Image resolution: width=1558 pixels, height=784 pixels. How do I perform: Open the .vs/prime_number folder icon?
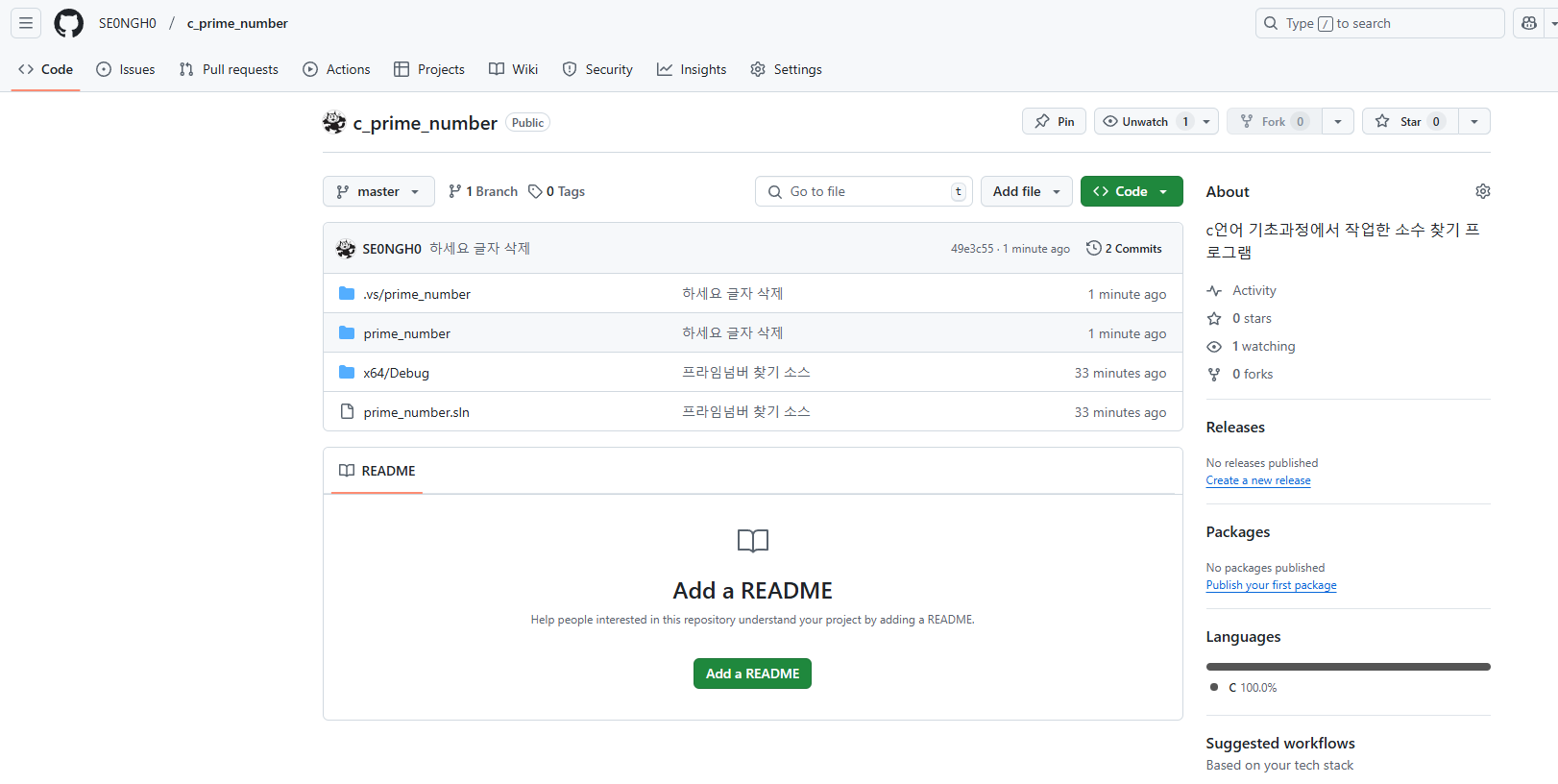(x=347, y=293)
